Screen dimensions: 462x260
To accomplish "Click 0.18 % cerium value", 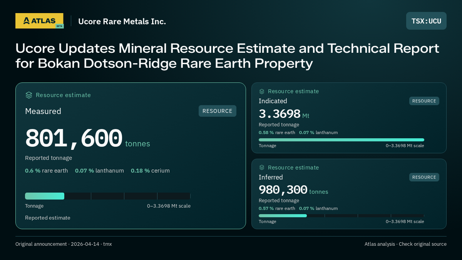I will 150,171.
